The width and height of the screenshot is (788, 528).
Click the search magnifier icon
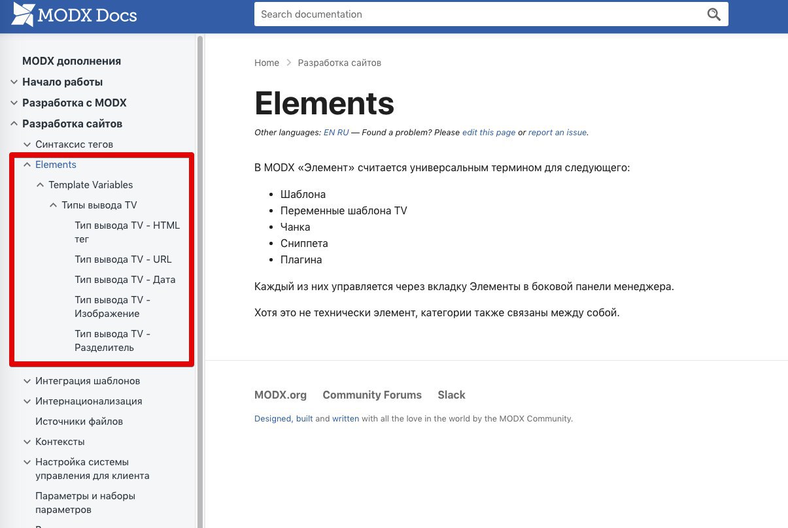coord(713,14)
